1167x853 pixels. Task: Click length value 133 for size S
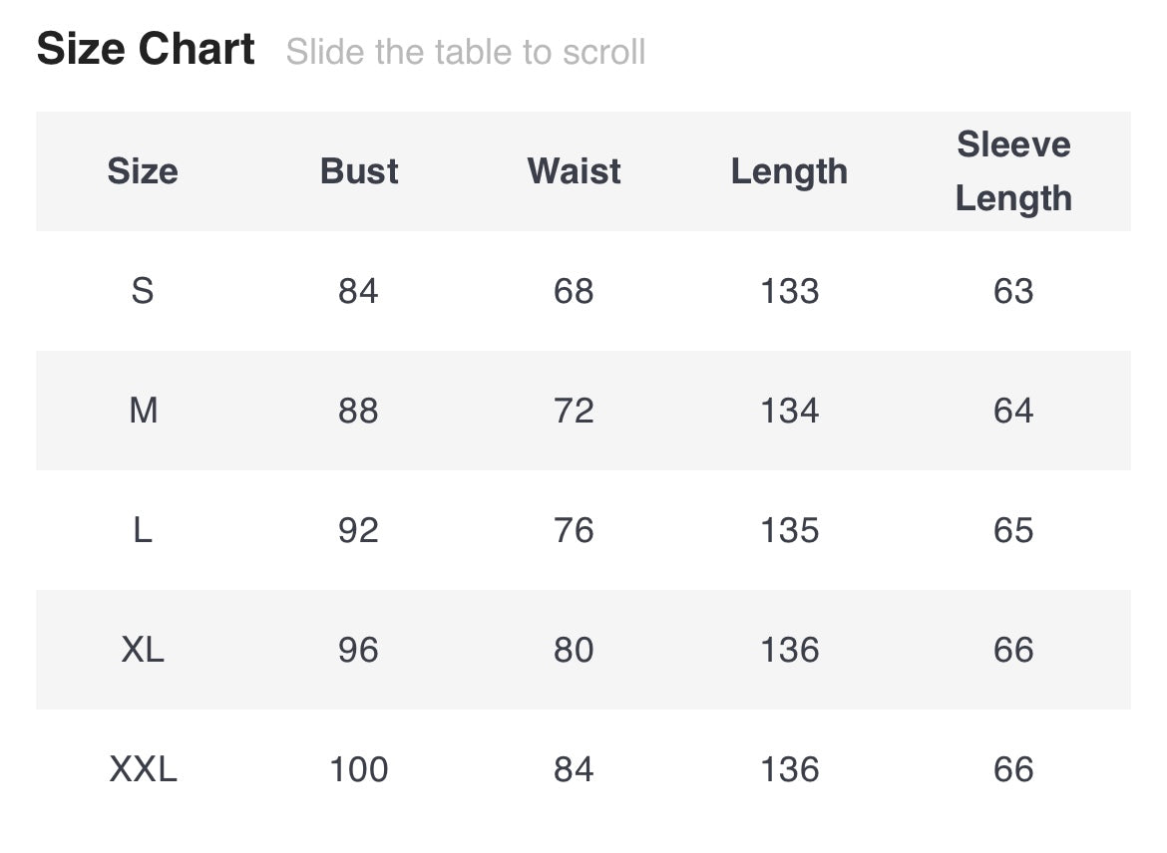789,291
